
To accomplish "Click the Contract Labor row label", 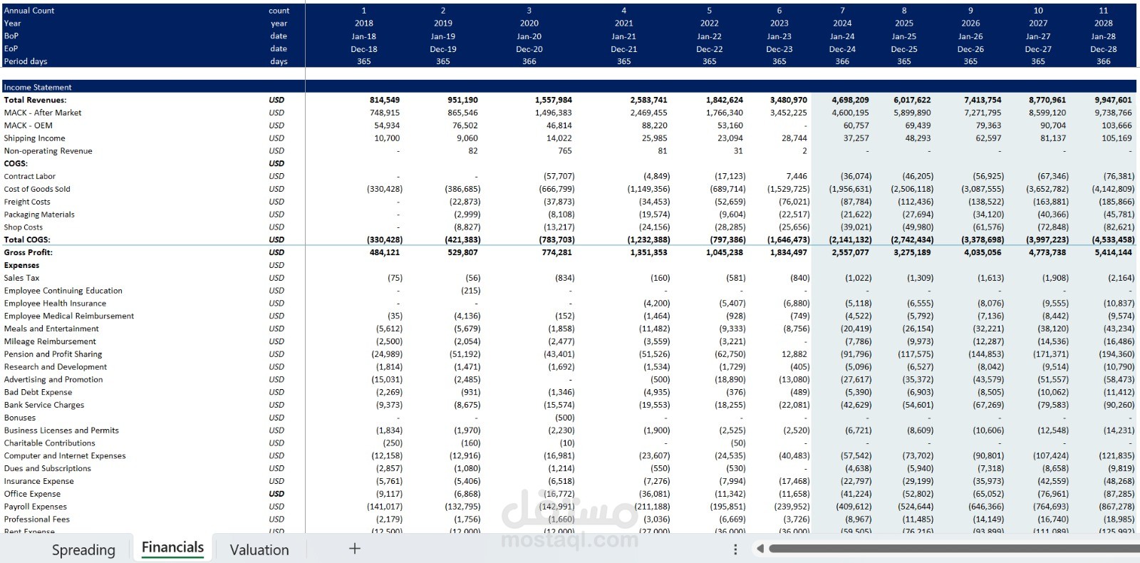I will click(29, 176).
